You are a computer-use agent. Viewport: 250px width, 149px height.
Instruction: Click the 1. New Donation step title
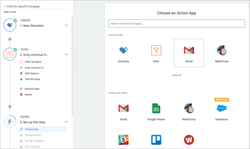coord(32,26)
